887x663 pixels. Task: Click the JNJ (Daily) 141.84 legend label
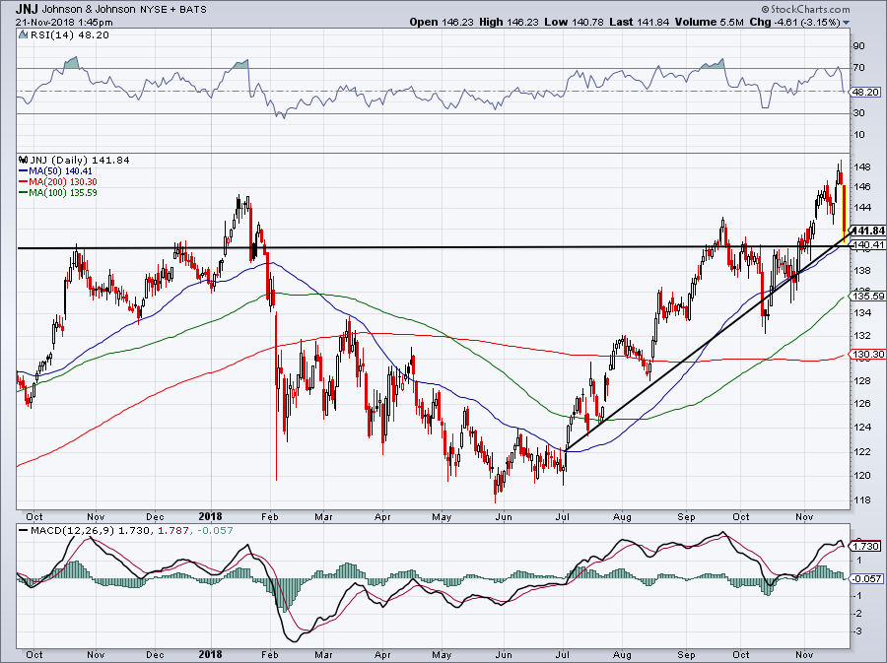[80, 160]
